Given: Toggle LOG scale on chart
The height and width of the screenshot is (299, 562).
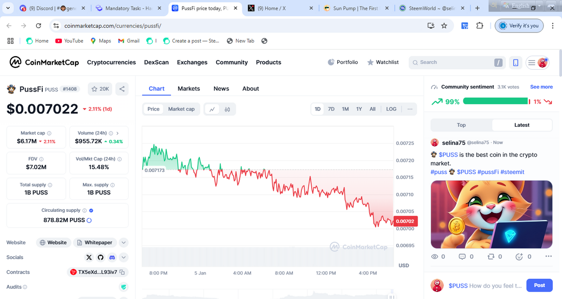Looking at the screenshot, I should coord(391,109).
